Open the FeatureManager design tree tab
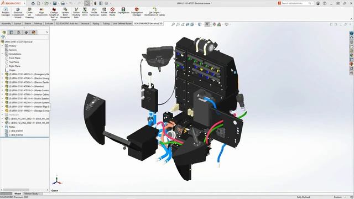354x199 pixels. [4, 33]
